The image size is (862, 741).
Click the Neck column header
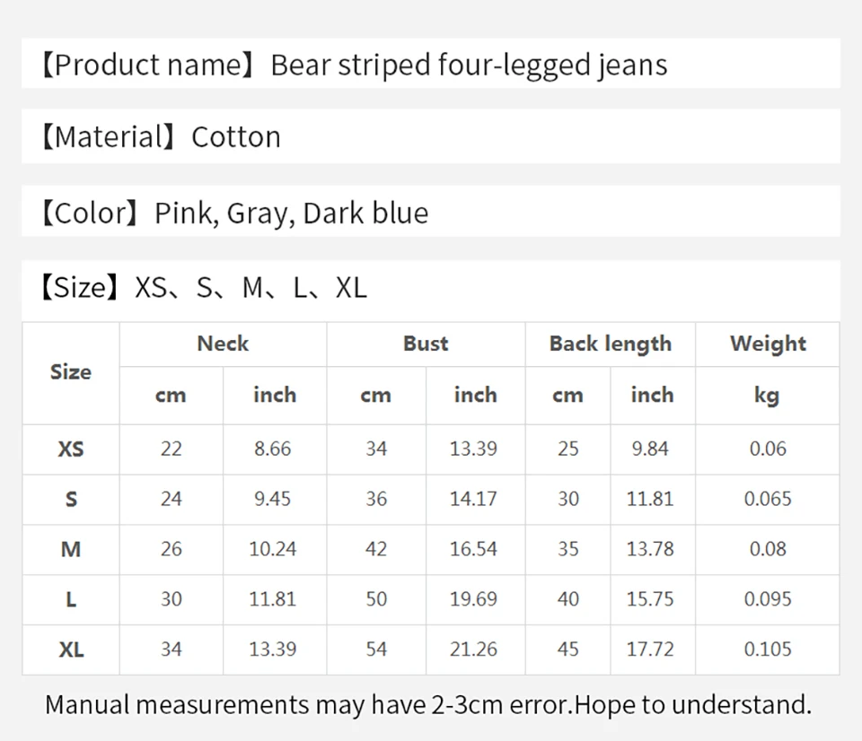pos(223,344)
